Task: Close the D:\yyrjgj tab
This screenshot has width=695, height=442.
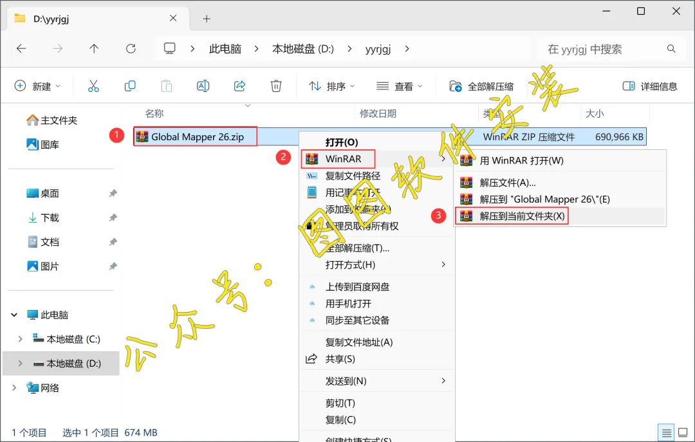Action: tap(173, 18)
